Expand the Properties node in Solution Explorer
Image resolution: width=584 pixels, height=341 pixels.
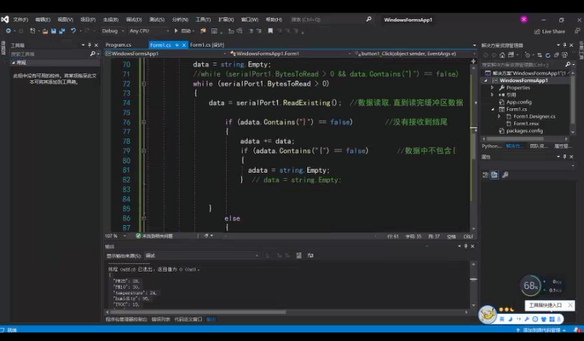493,88
